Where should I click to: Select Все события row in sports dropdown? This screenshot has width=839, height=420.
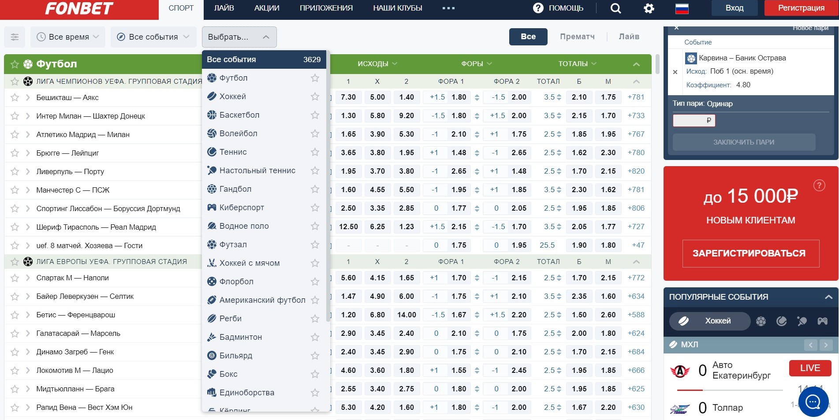tap(264, 59)
